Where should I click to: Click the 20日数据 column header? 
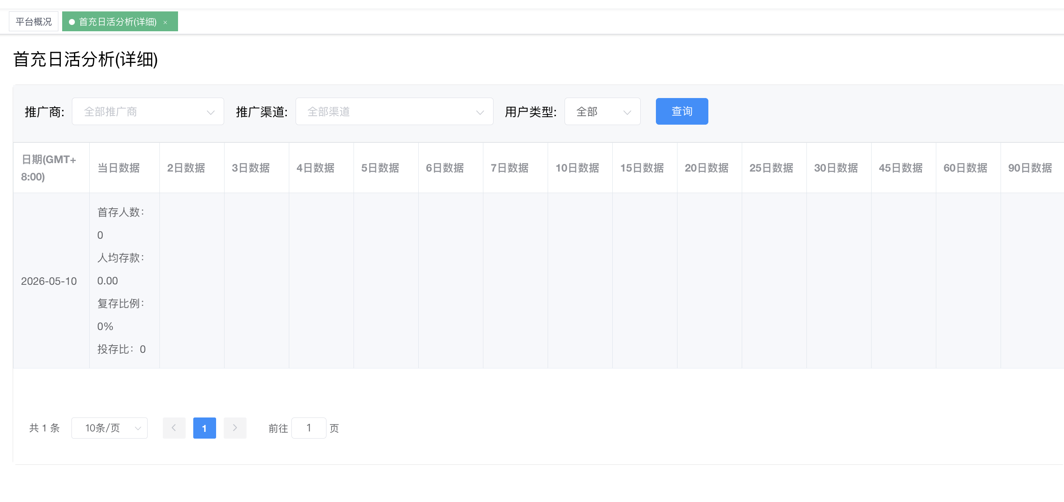point(710,168)
